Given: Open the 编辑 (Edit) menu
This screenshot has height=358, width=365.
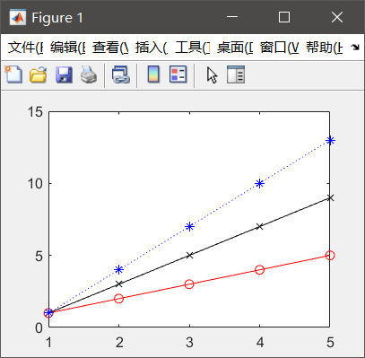Looking at the screenshot, I should (68, 48).
